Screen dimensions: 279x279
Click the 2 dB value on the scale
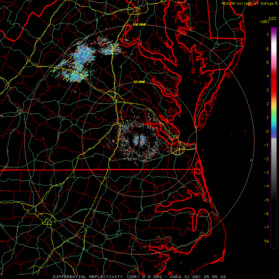coord(268,104)
